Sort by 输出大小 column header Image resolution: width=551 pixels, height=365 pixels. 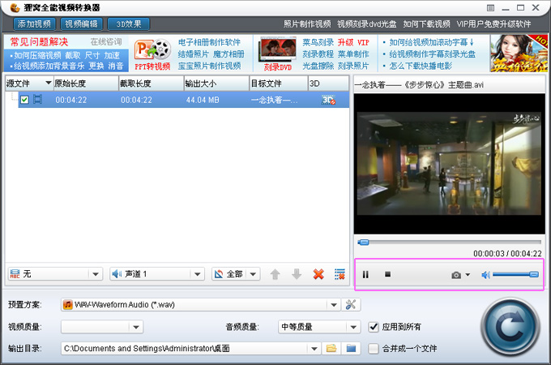tap(216, 84)
